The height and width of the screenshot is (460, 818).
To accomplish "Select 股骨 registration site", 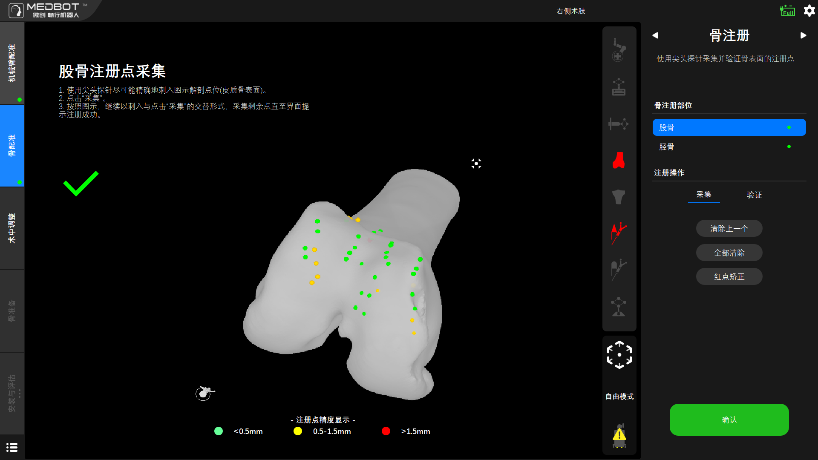I will click(729, 127).
